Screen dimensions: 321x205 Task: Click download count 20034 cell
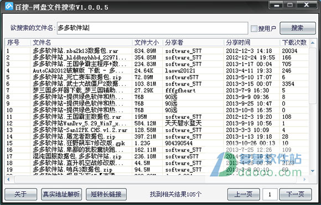point(289,51)
